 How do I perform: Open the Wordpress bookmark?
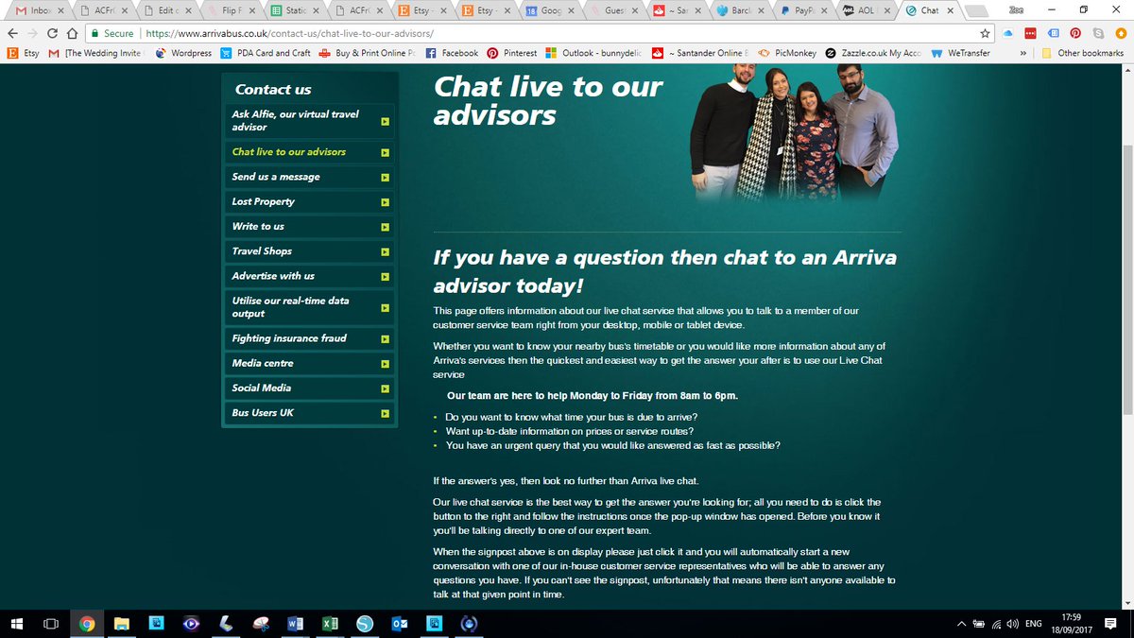point(183,53)
